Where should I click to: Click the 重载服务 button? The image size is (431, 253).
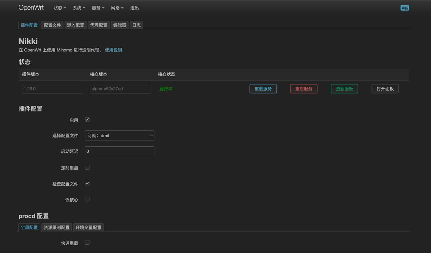tap(263, 89)
